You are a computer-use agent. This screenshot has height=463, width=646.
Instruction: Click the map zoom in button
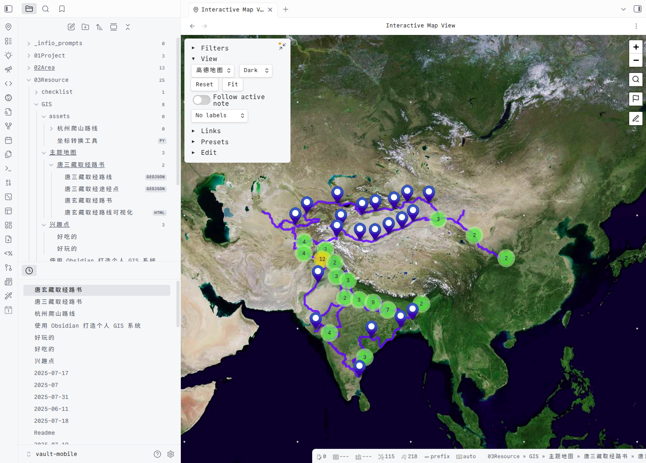click(x=635, y=47)
